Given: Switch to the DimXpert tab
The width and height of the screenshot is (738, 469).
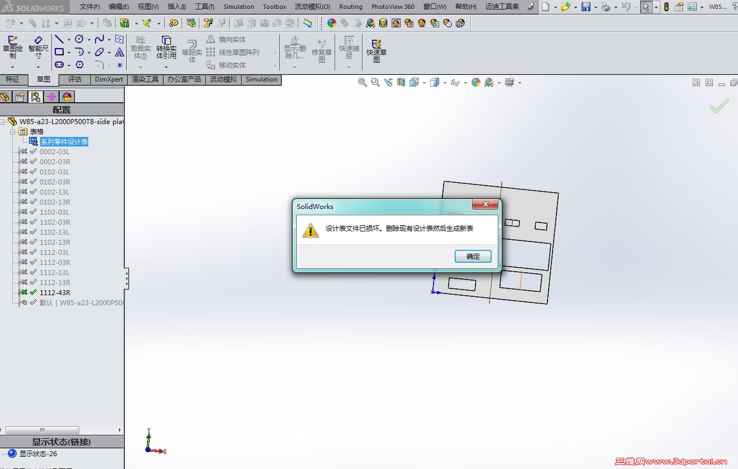Looking at the screenshot, I should tap(109, 79).
